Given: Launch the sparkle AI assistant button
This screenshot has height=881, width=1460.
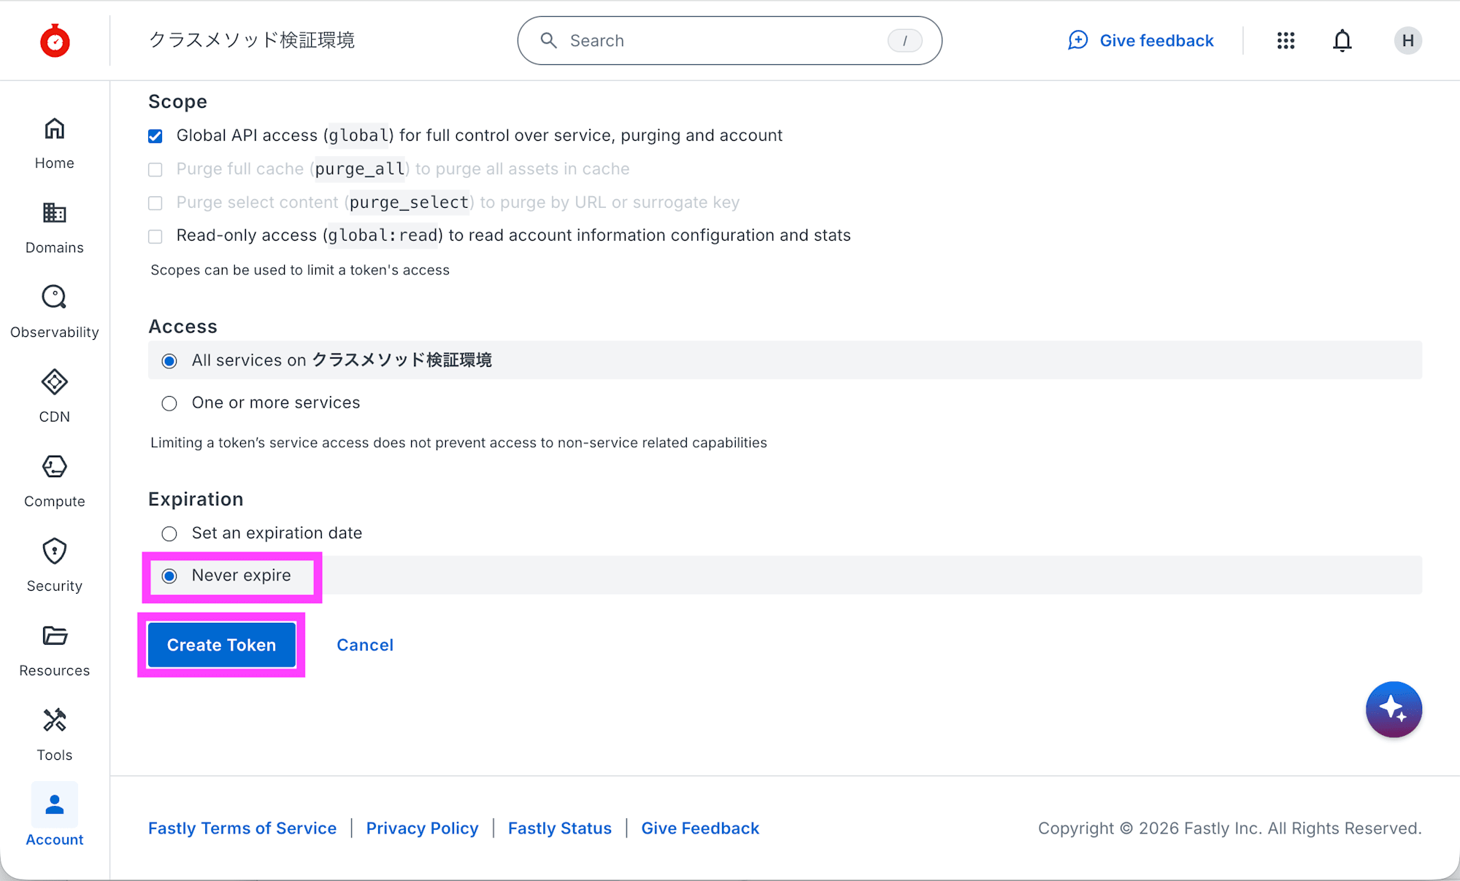Looking at the screenshot, I should click(x=1394, y=710).
